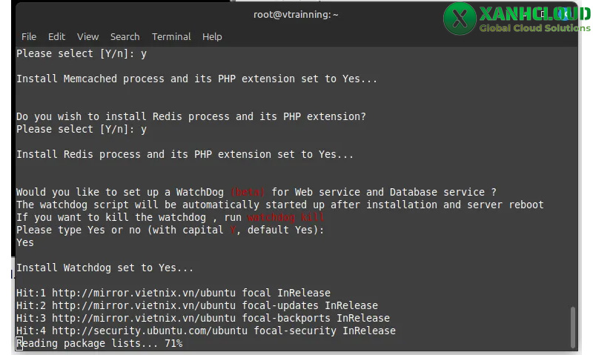Click the focal-updates mirror URL
Image resolution: width=593 pixels, height=355 pixels.
tap(144, 305)
